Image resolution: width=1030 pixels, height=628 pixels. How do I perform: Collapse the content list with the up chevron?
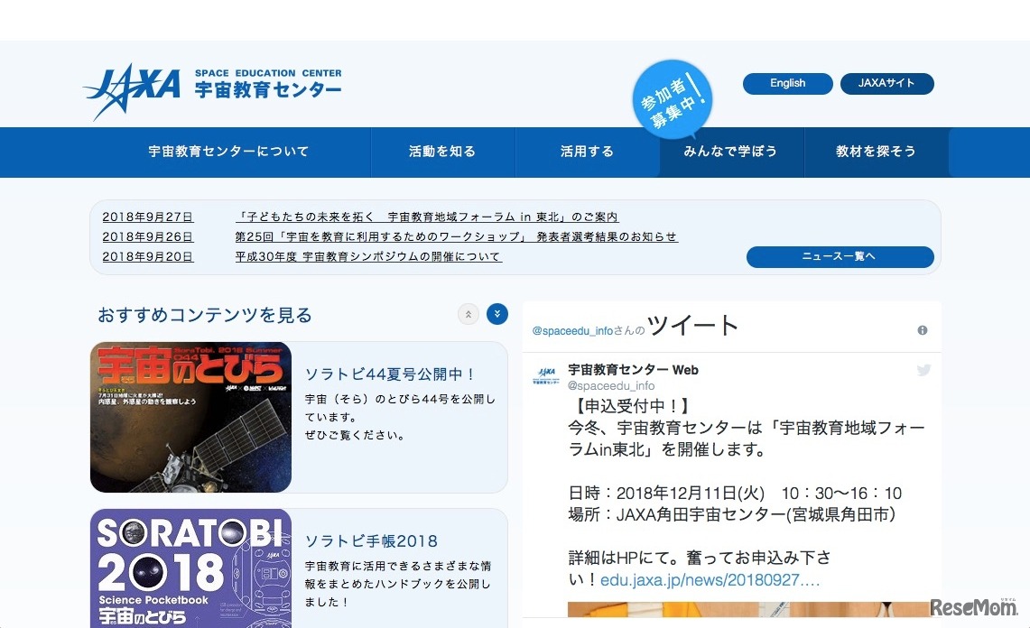pos(469,314)
